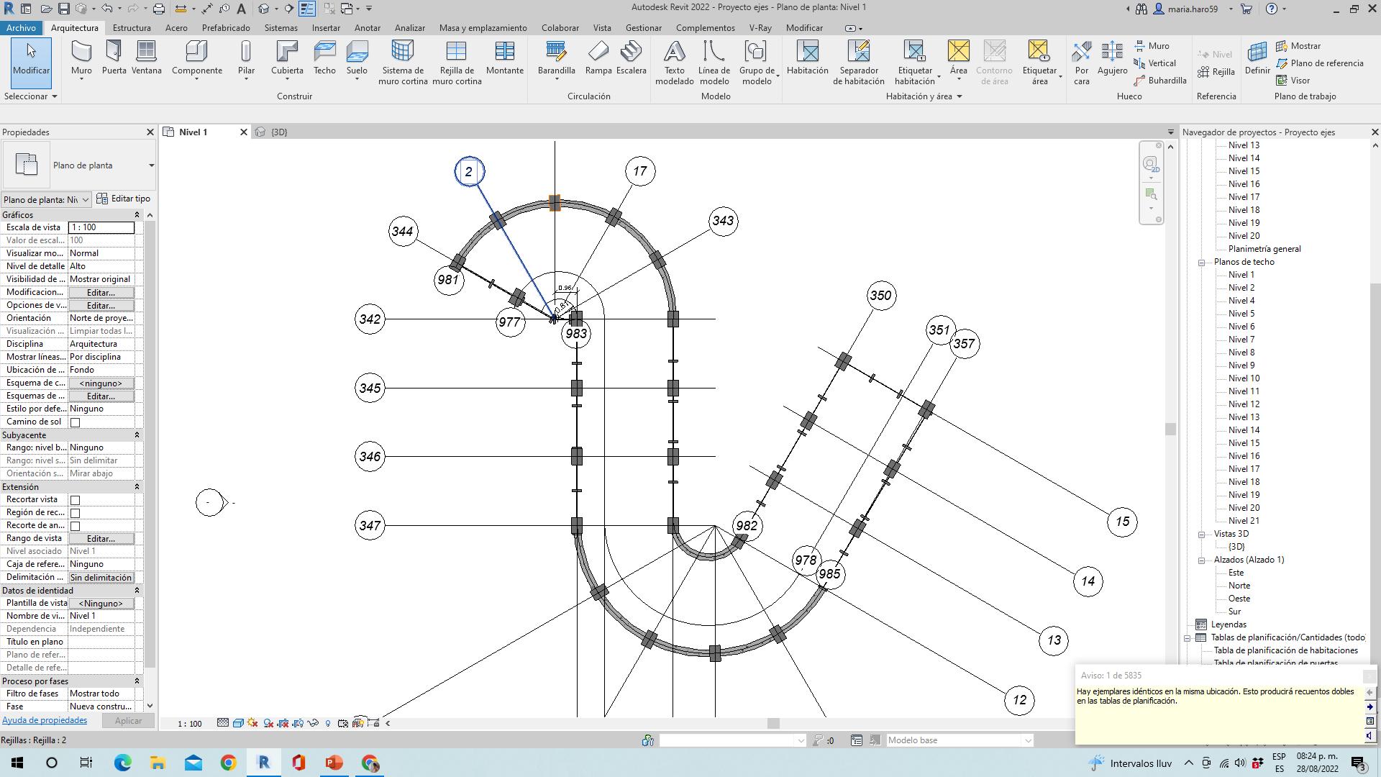The height and width of the screenshot is (777, 1381).
Task: Select the Por cara opening tool
Action: 1081,63
